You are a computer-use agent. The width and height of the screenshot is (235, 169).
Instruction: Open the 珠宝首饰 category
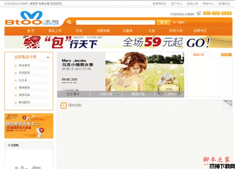point(24,65)
